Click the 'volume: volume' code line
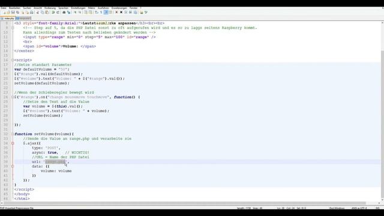 tap(56, 171)
